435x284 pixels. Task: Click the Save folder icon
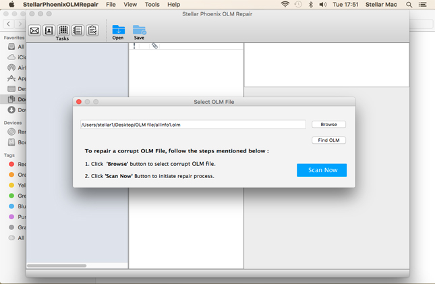pos(139,31)
